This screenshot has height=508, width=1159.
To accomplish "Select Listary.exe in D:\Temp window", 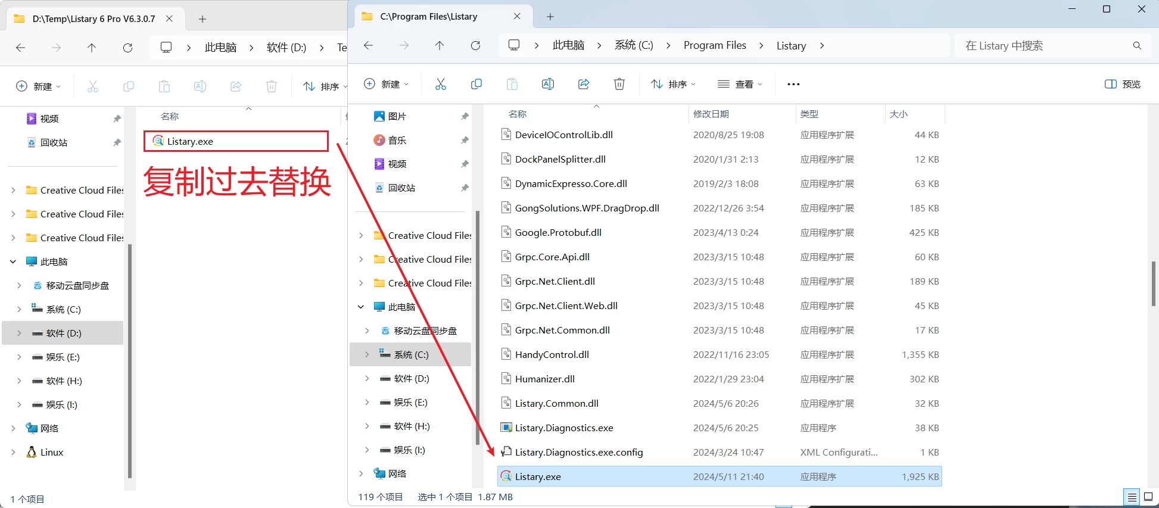I will [x=236, y=141].
